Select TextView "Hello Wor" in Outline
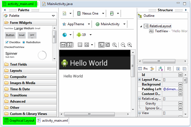191x127 pixels. click(x=168, y=31)
